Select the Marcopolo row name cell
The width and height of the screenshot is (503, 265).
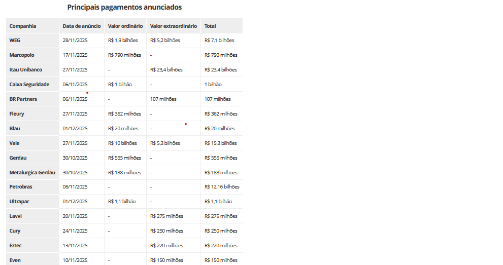pos(22,55)
